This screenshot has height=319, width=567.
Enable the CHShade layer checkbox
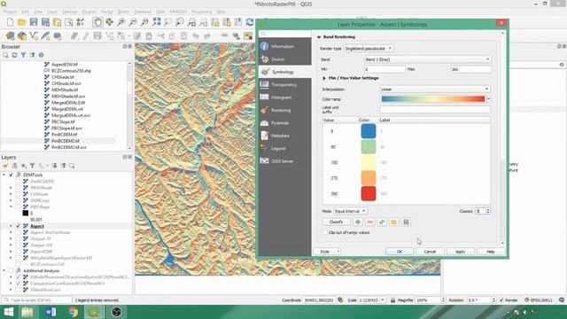click(x=18, y=194)
